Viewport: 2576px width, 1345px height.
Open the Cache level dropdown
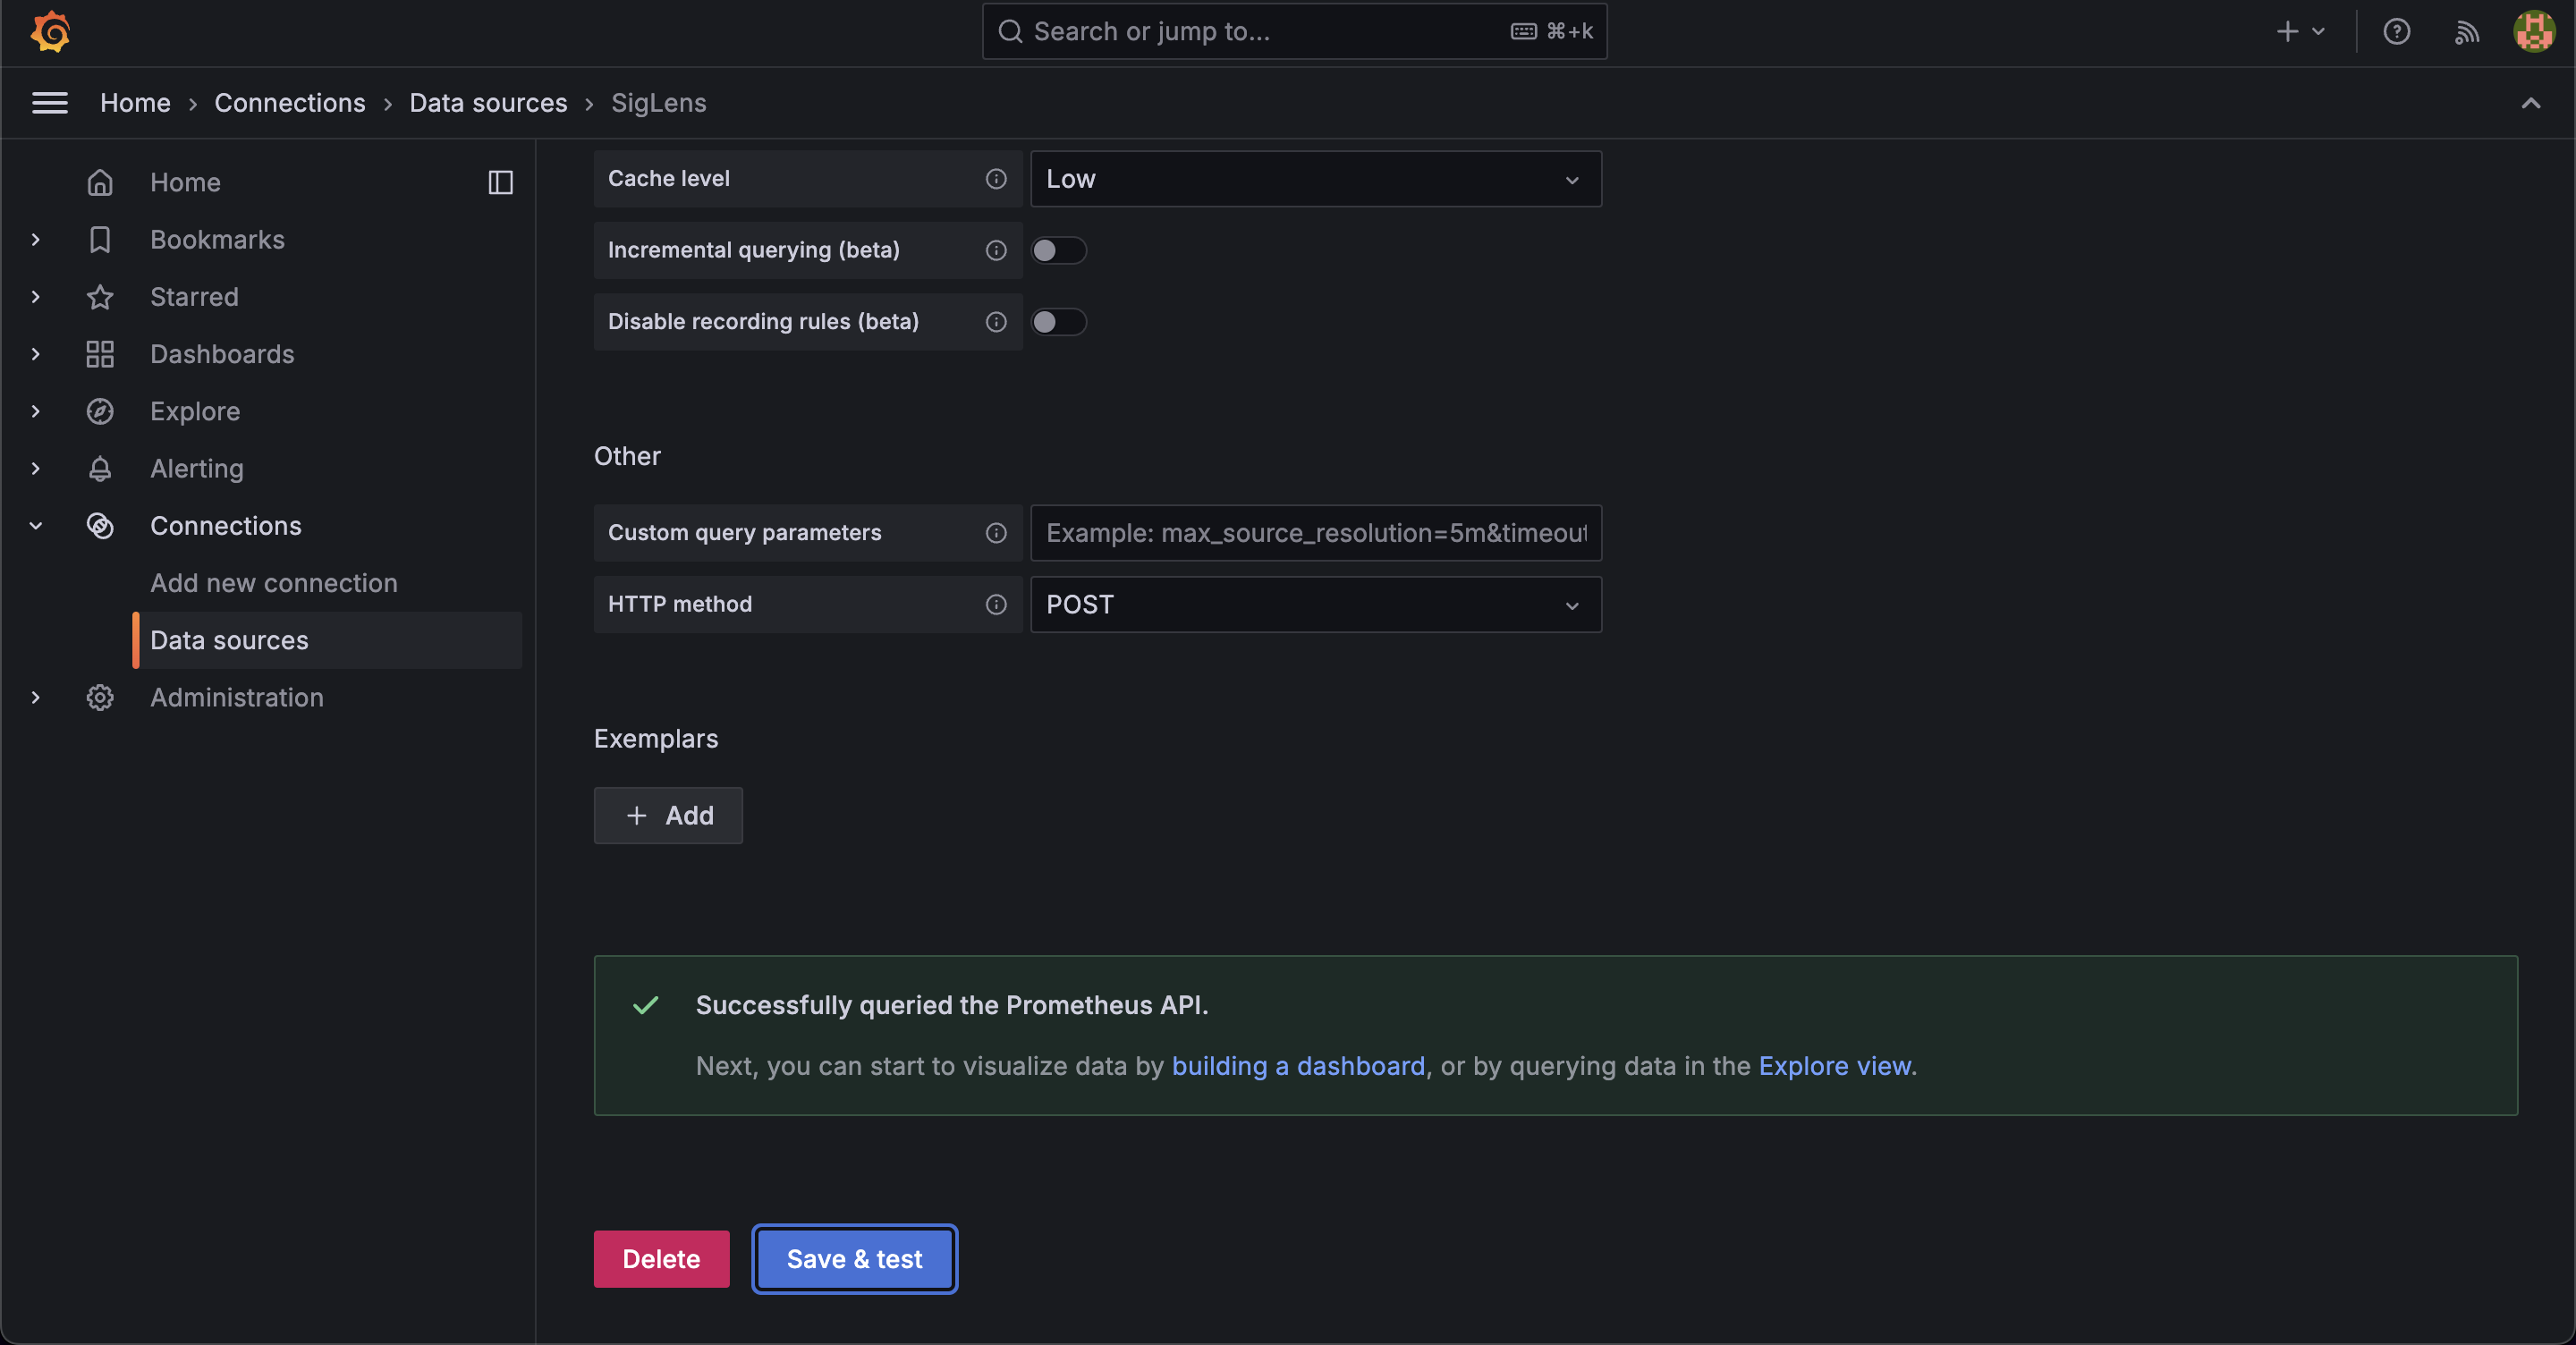click(1316, 179)
